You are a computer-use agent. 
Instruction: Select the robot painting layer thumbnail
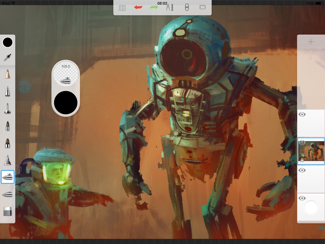311,151
